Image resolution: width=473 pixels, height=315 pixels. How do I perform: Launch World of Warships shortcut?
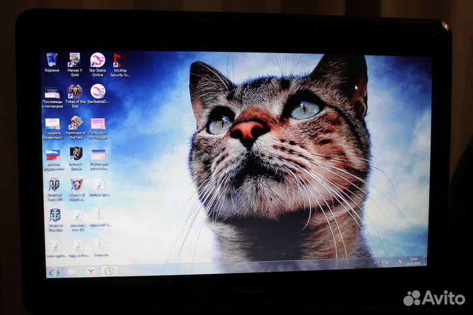coord(55,216)
